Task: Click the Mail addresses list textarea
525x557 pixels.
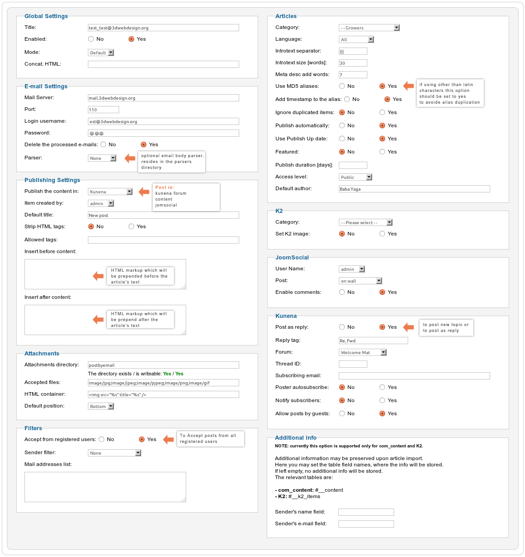Action: [105, 487]
